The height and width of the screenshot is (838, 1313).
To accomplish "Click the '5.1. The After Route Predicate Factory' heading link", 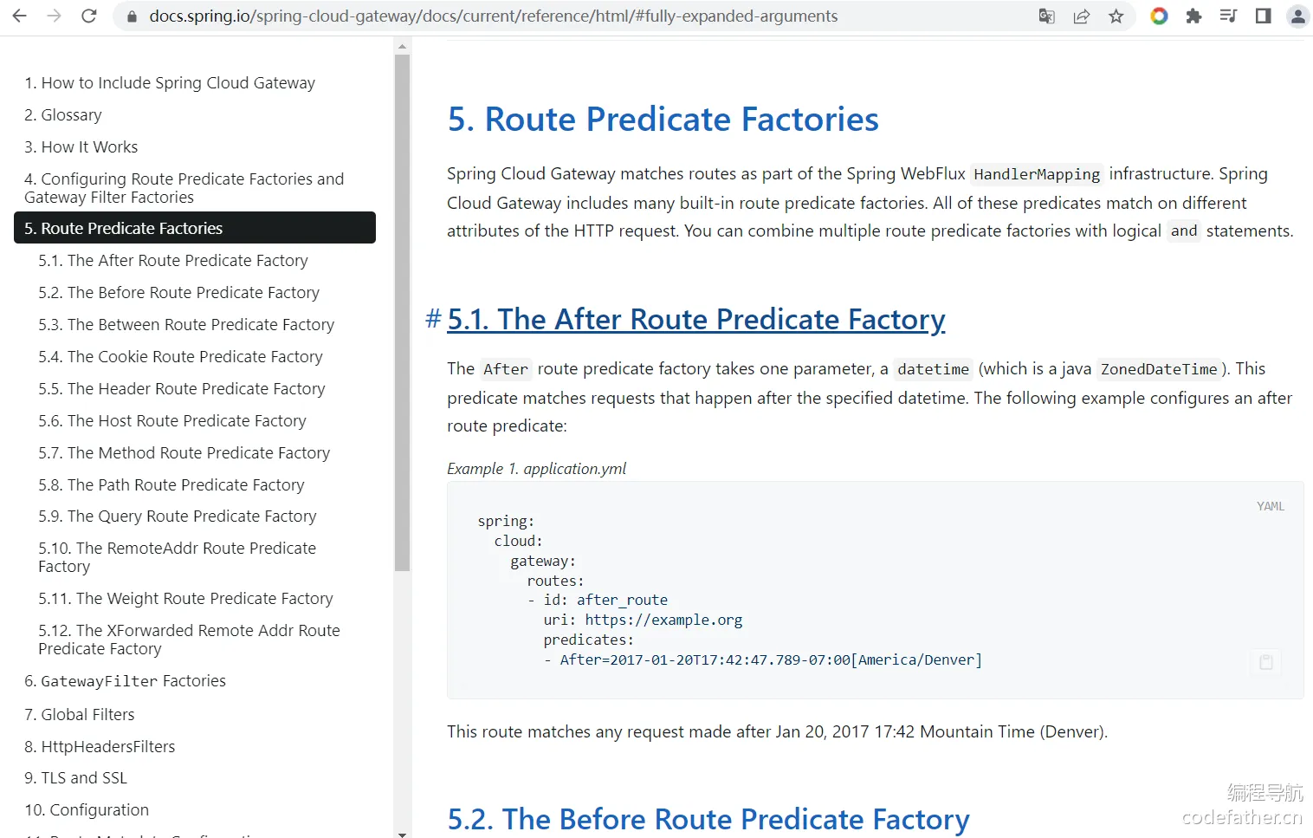I will [696, 319].
